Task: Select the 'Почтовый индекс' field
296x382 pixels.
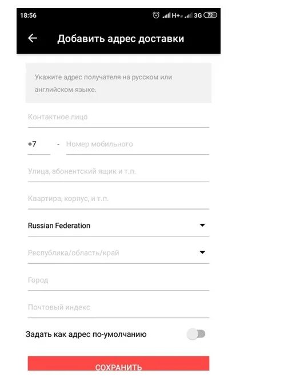Action: click(x=118, y=307)
